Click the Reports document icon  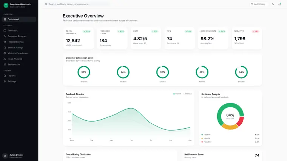pyautogui.click(x=5, y=76)
